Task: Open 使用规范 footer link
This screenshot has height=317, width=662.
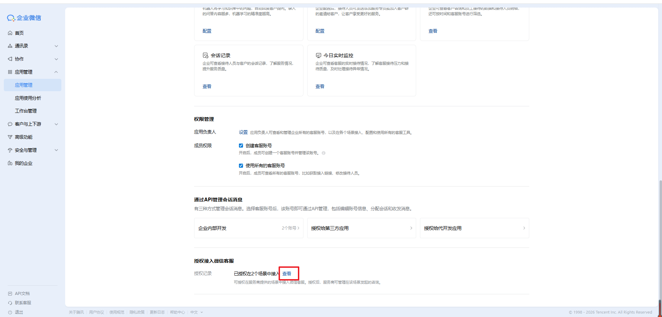Action: pos(117,312)
